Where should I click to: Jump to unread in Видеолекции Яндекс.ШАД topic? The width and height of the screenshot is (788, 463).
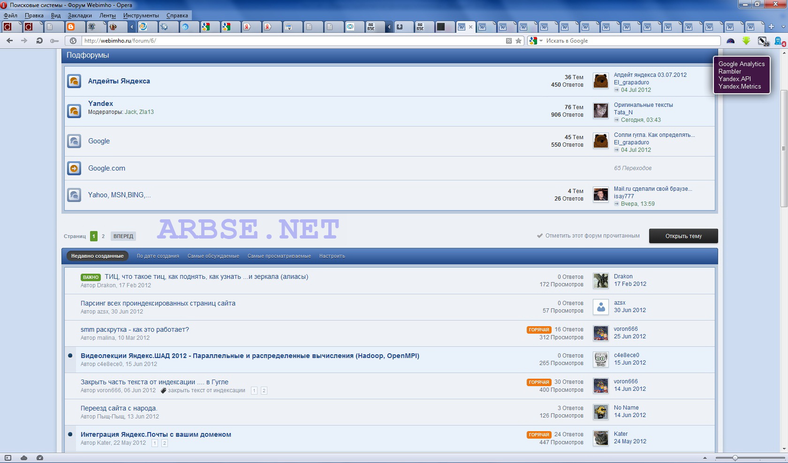point(70,356)
